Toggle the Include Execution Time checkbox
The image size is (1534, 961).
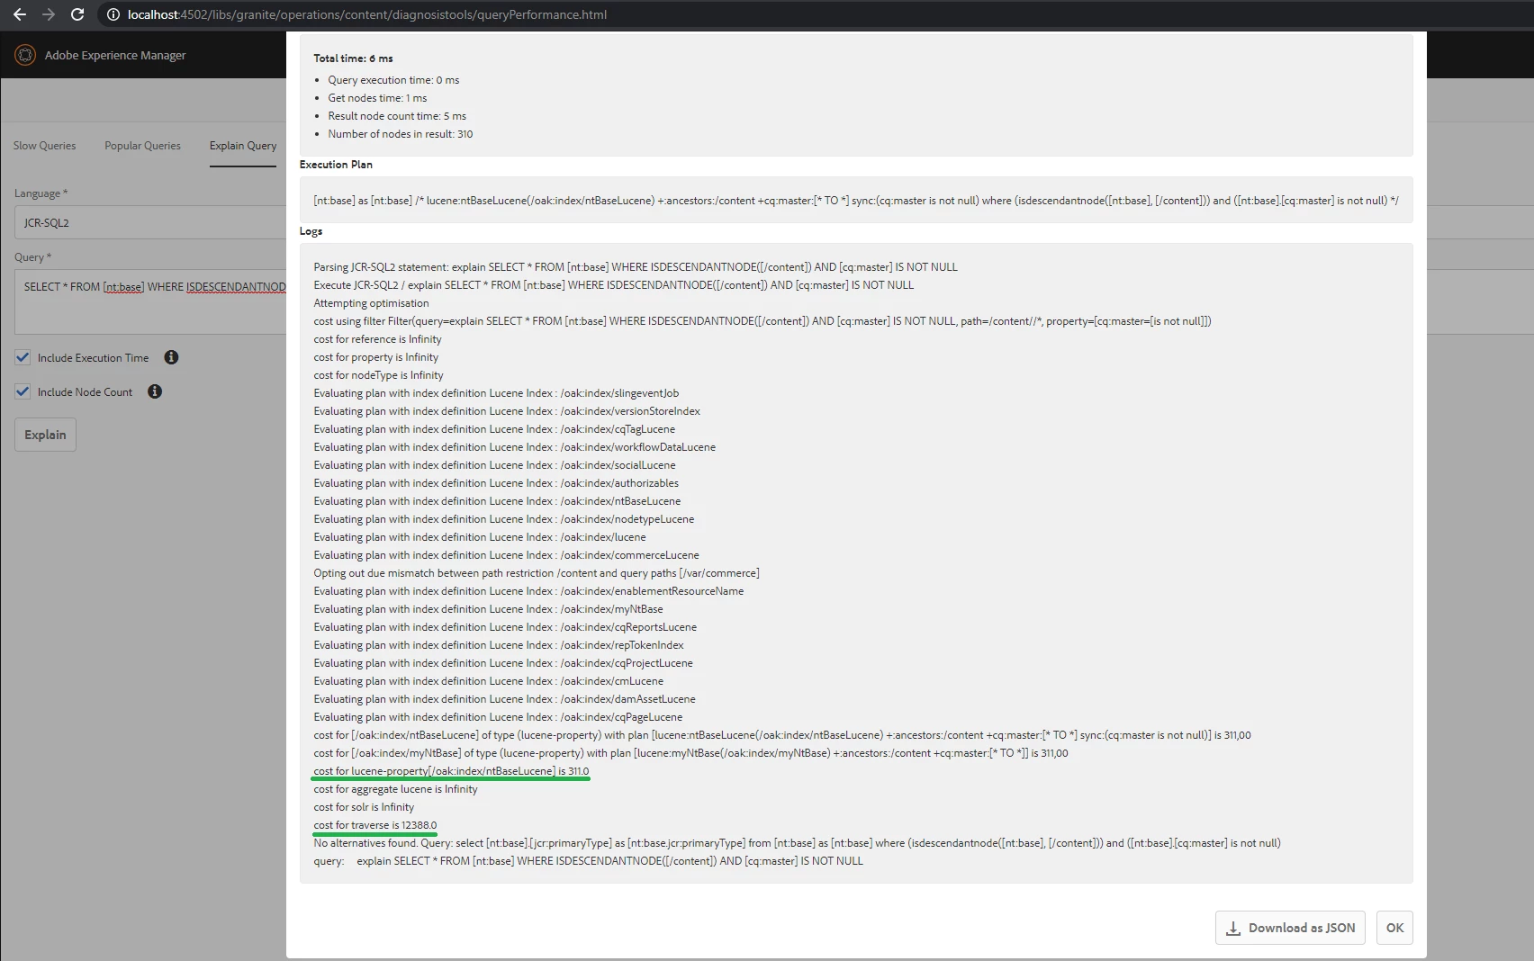tap(23, 357)
